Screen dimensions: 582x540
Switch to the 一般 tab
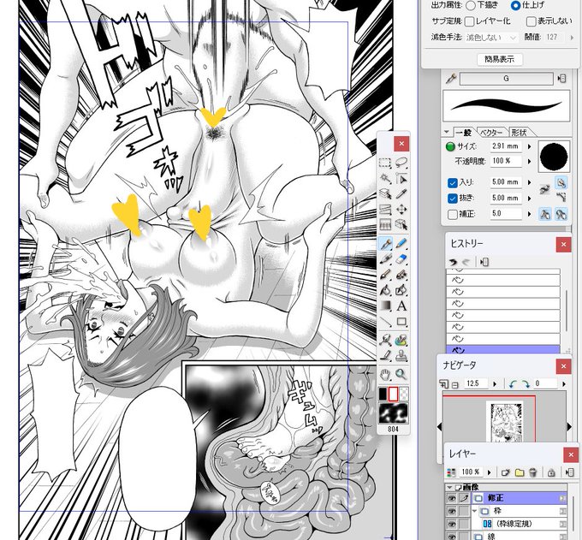pos(464,132)
